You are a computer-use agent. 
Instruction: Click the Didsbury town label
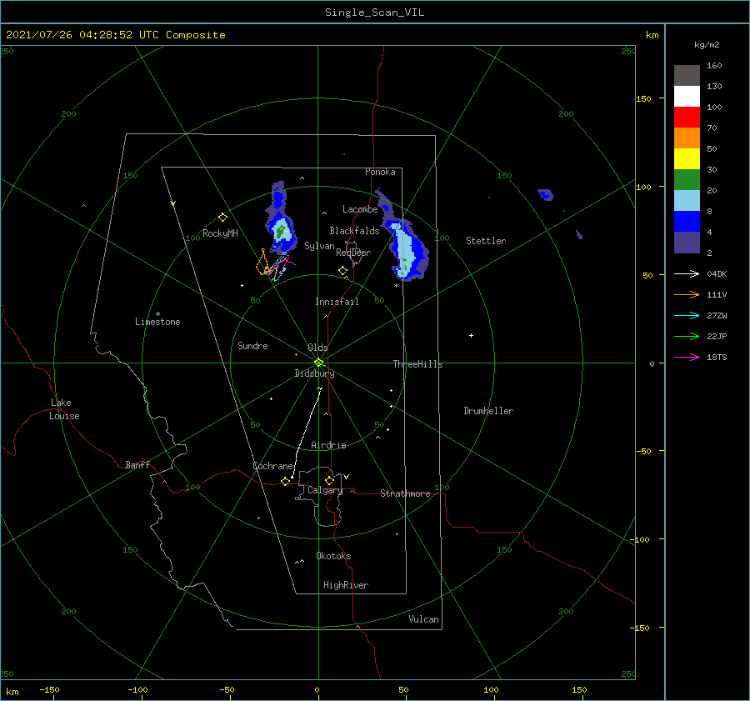(x=314, y=373)
